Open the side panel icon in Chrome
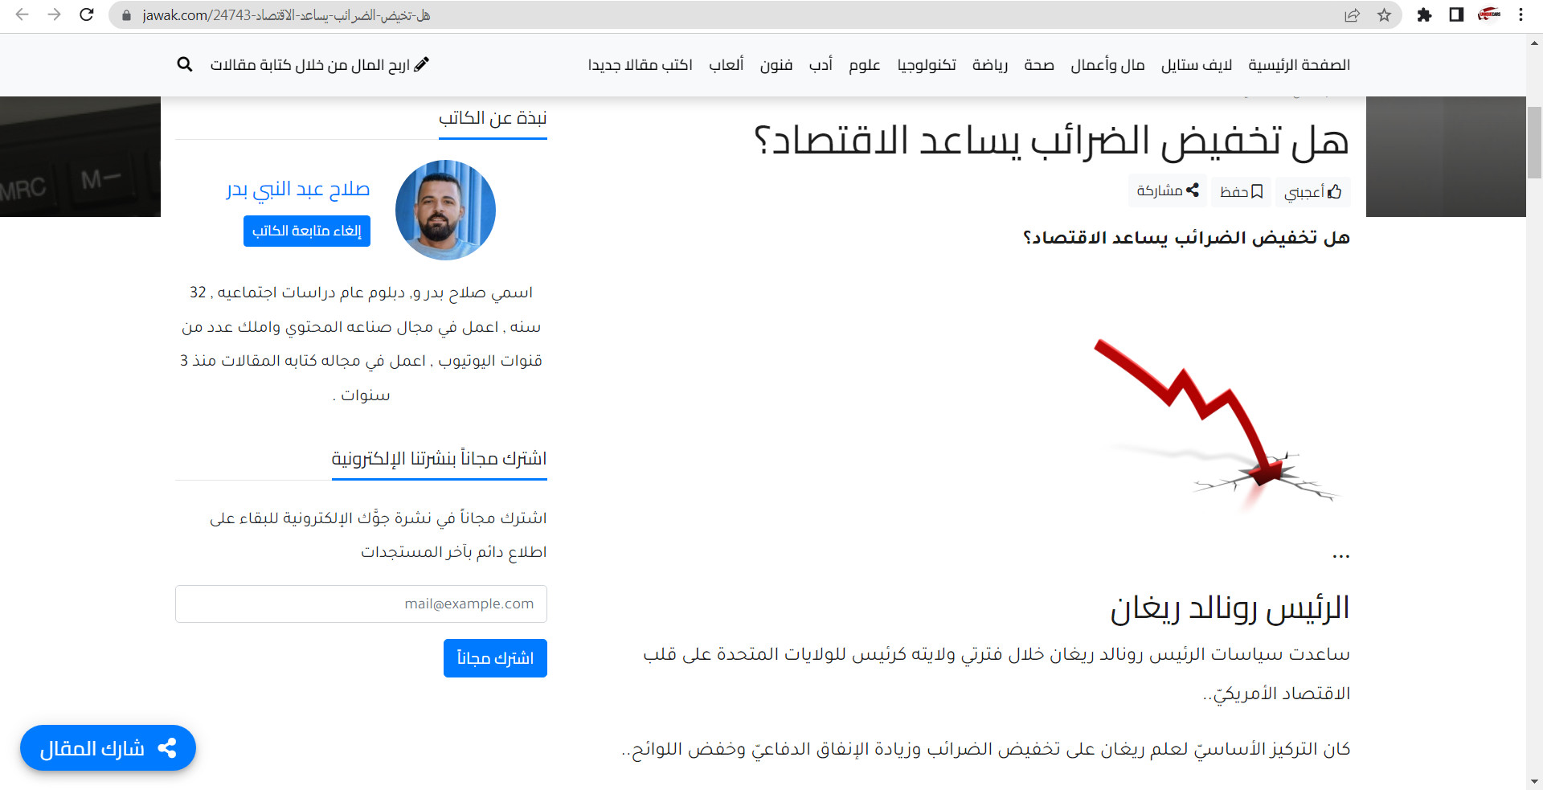 click(x=1456, y=15)
